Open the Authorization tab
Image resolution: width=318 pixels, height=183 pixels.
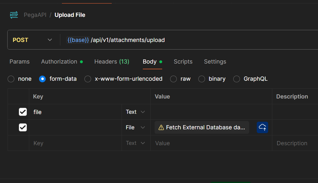click(x=59, y=62)
